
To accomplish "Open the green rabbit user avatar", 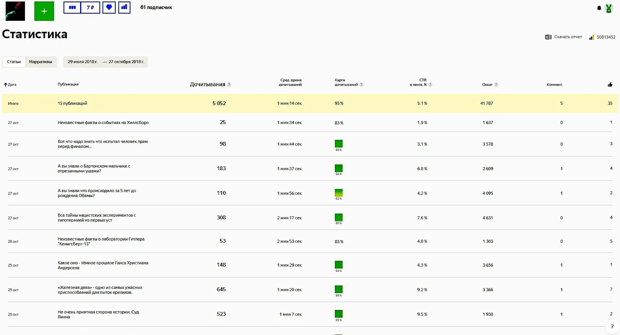I will [x=609, y=8].
